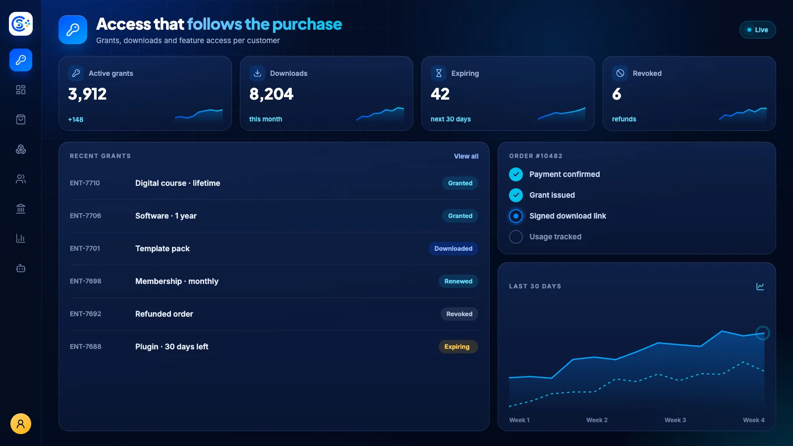The height and width of the screenshot is (446, 793).
Task: Click the Expiring badge on Plugin row
Action: [458, 347]
